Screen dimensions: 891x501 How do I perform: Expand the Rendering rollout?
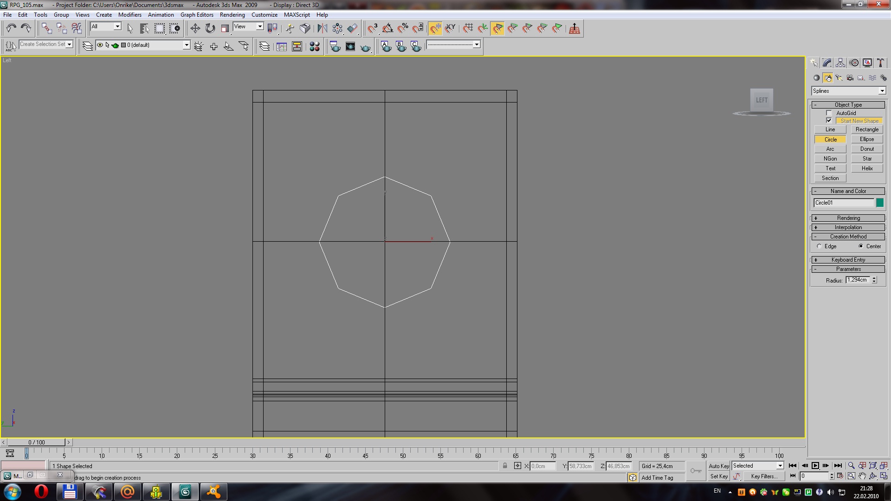(848, 218)
